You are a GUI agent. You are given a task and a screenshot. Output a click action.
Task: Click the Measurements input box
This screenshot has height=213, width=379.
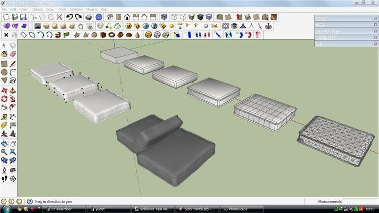(361, 201)
